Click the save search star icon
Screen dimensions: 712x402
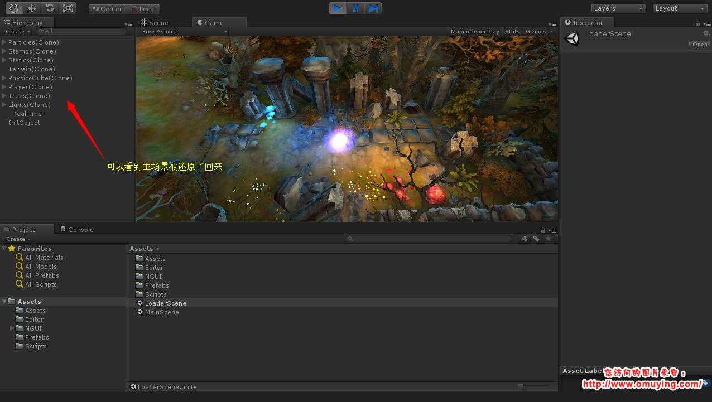548,239
